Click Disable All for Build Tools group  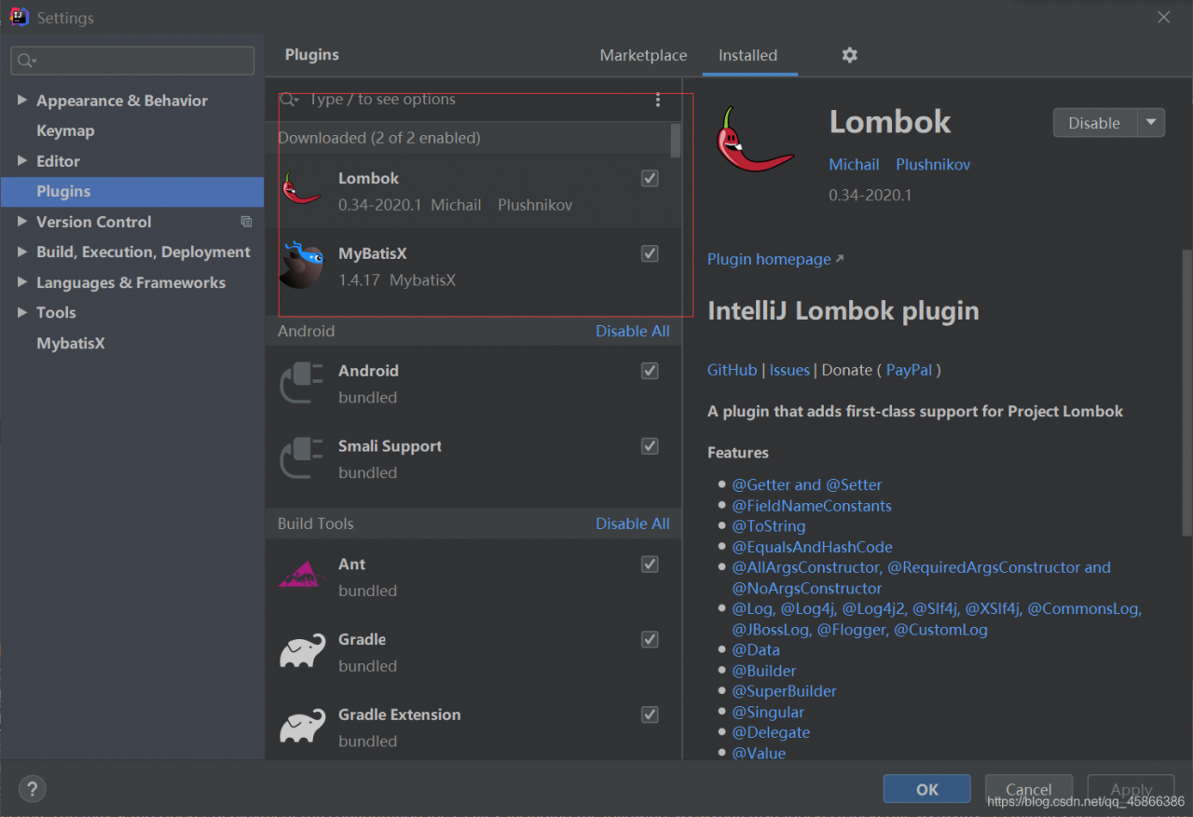click(633, 524)
